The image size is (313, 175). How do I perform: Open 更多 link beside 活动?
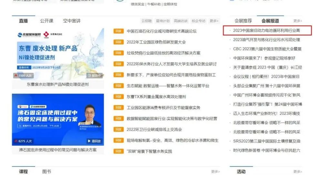pyautogui.click(x=298, y=171)
